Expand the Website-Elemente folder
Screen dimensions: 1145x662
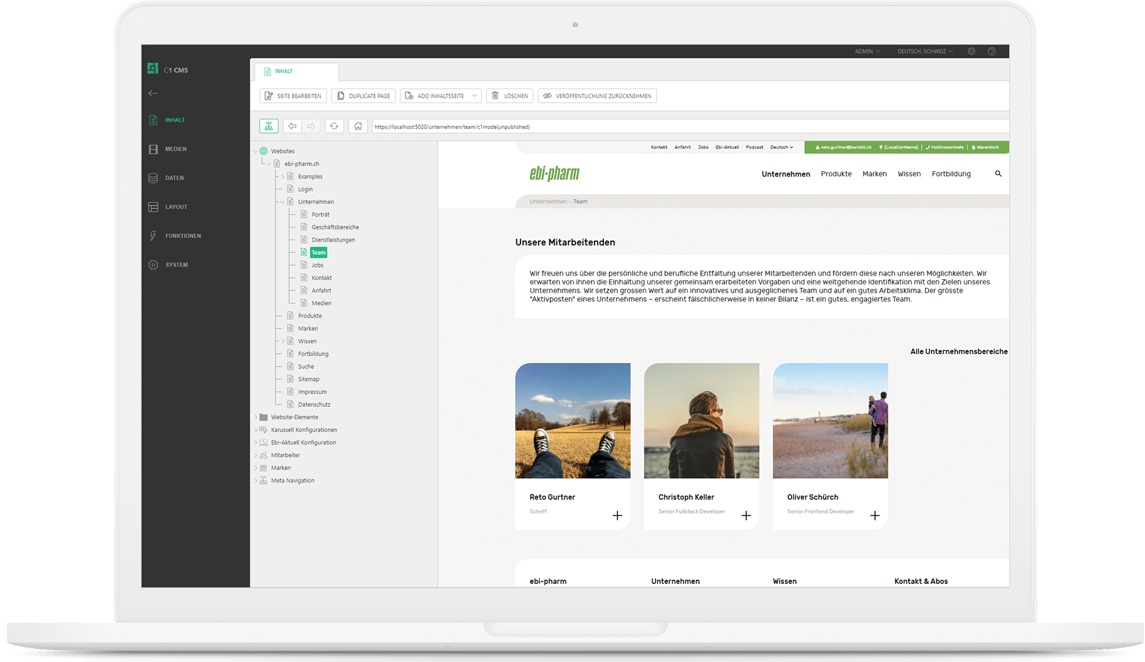click(256, 417)
